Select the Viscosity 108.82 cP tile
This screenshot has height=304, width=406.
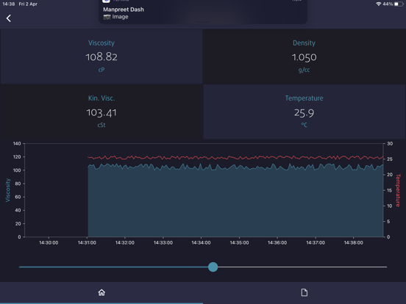tap(101, 57)
